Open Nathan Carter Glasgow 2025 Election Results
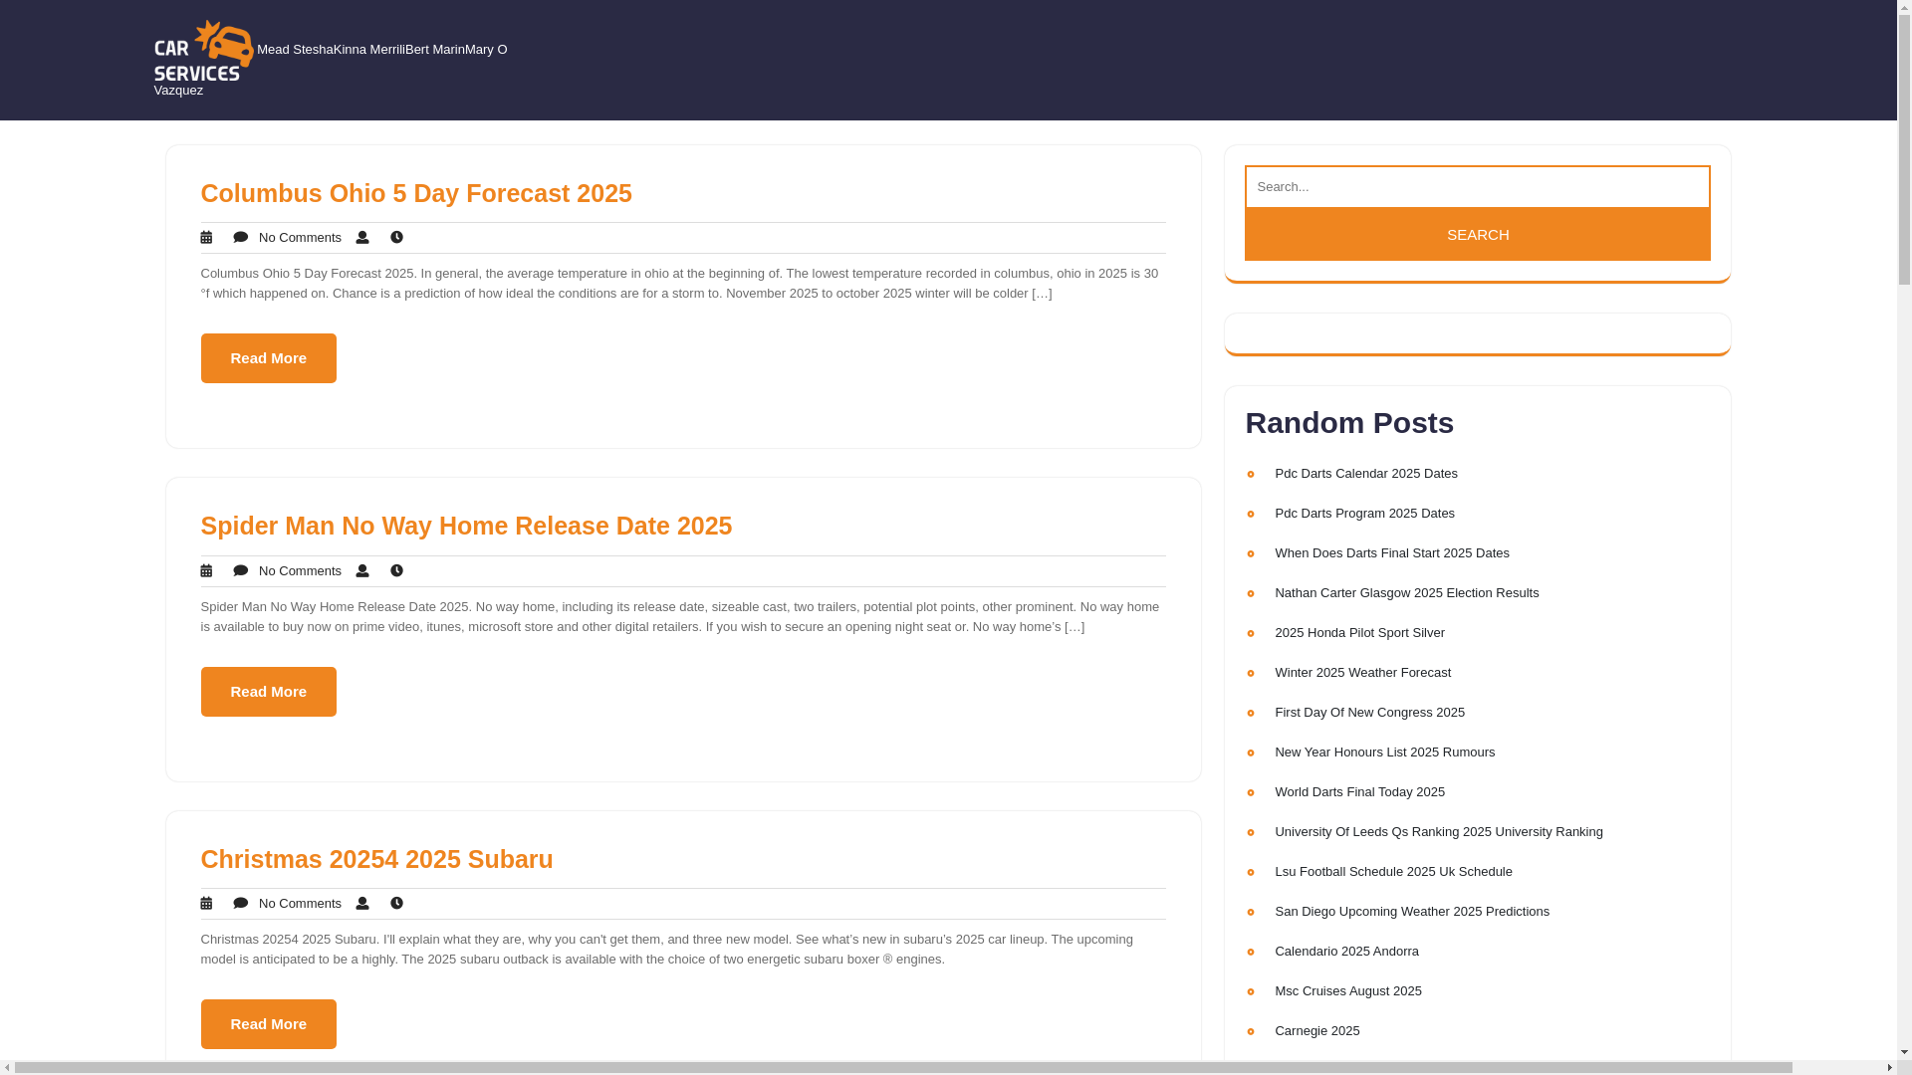Screen dimensions: 1912x1075 tap(1406, 593)
